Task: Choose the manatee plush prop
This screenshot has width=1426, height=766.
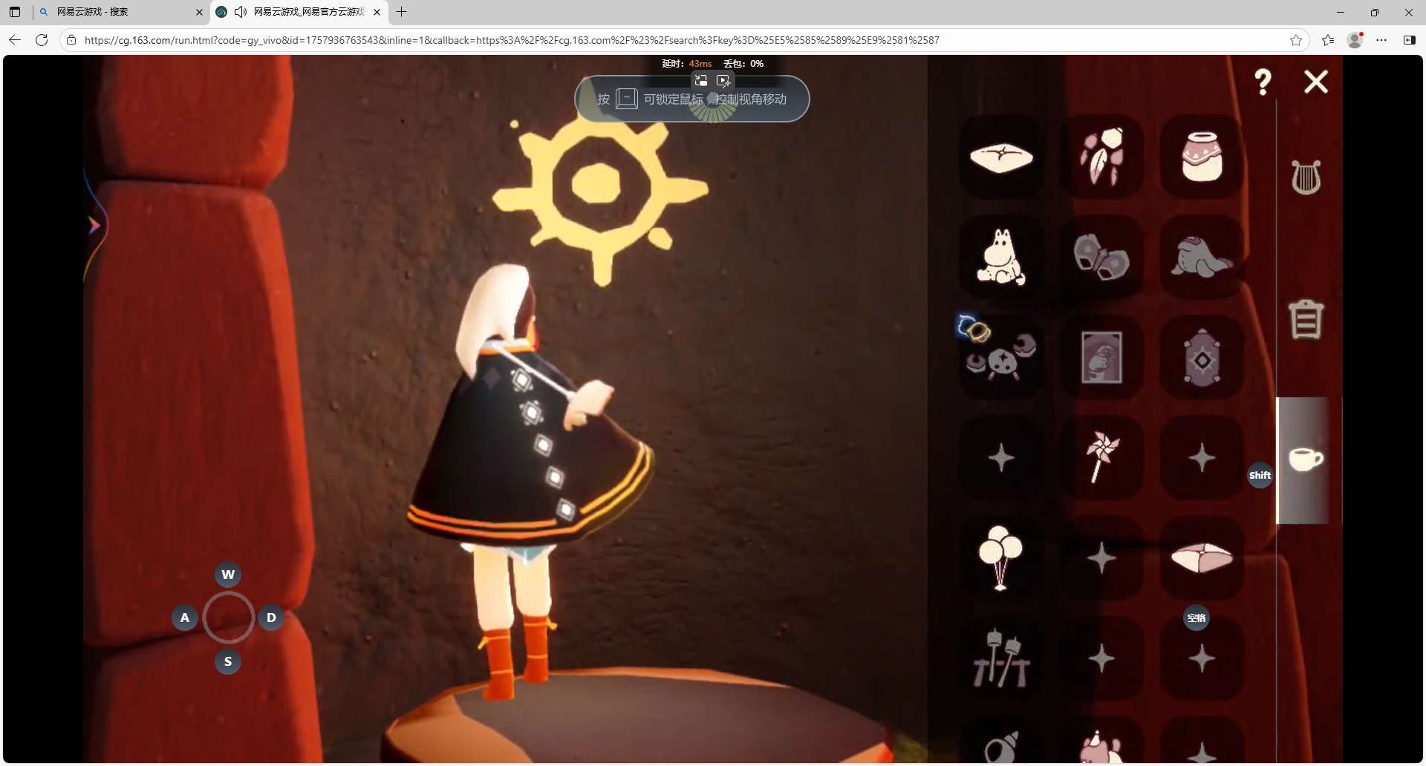Action: (x=1202, y=258)
